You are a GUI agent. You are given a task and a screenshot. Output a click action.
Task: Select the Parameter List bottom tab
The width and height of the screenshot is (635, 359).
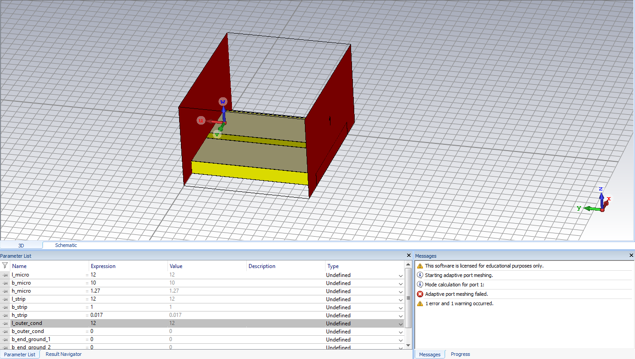coord(20,355)
